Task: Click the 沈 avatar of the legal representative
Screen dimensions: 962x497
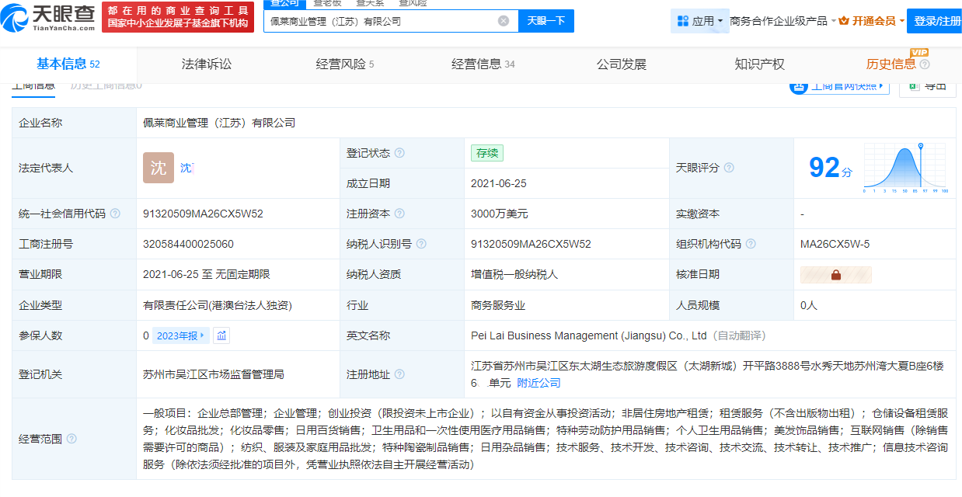Action: [x=159, y=168]
